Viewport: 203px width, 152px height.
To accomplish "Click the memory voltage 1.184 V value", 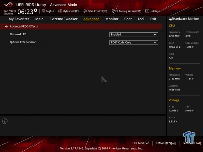I will point(189,79).
